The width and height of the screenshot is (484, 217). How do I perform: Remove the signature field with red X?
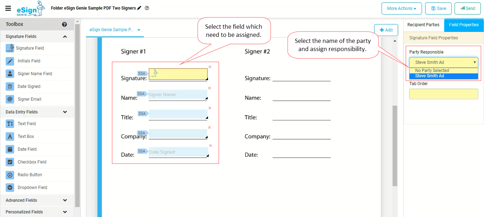(210, 67)
